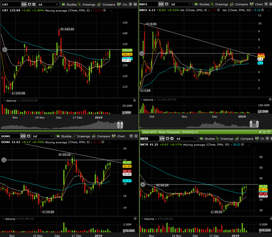Remove the EMA 8 study from DOMO chart
This screenshot has width=272, height=237.
103,142
